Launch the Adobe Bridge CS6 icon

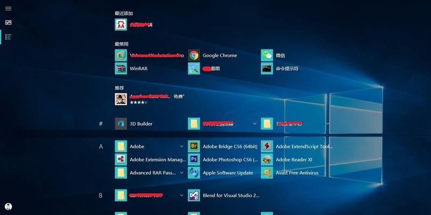(194, 146)
